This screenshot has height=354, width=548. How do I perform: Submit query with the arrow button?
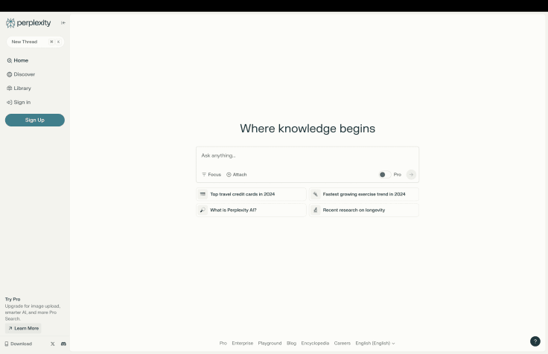click(411, 175)
